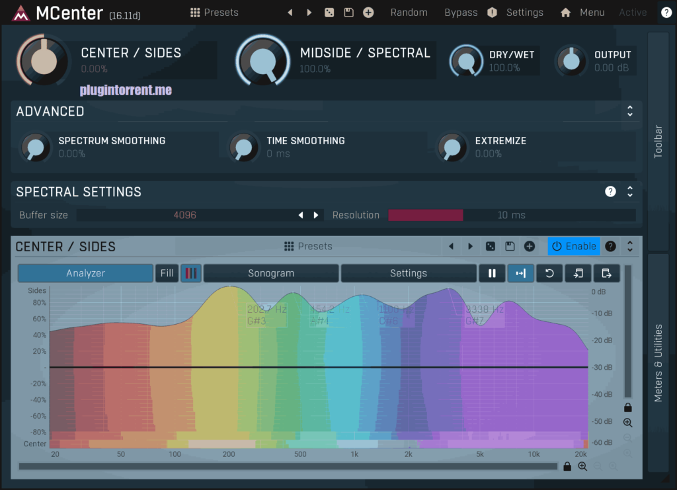Open the Toolbar side panel
Viewport: 677px width, 490px height.
pyautogui.click(x=658, y=141)
